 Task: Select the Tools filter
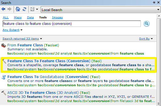pos(43,17)
